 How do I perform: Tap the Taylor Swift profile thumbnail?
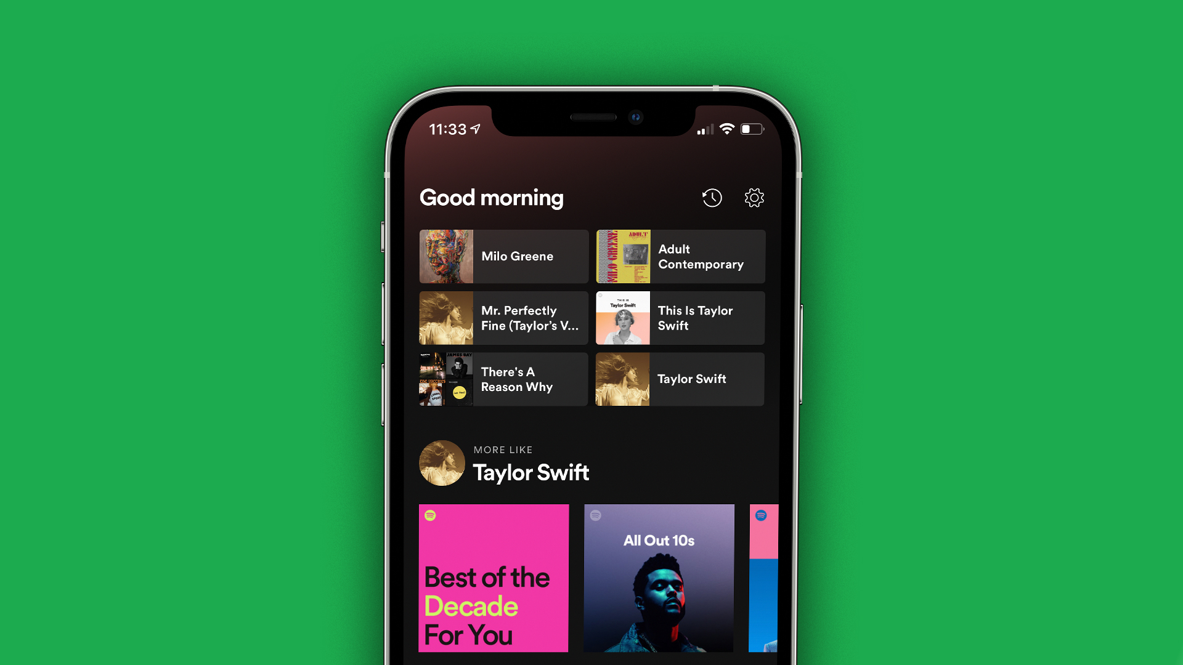(442, 463)
